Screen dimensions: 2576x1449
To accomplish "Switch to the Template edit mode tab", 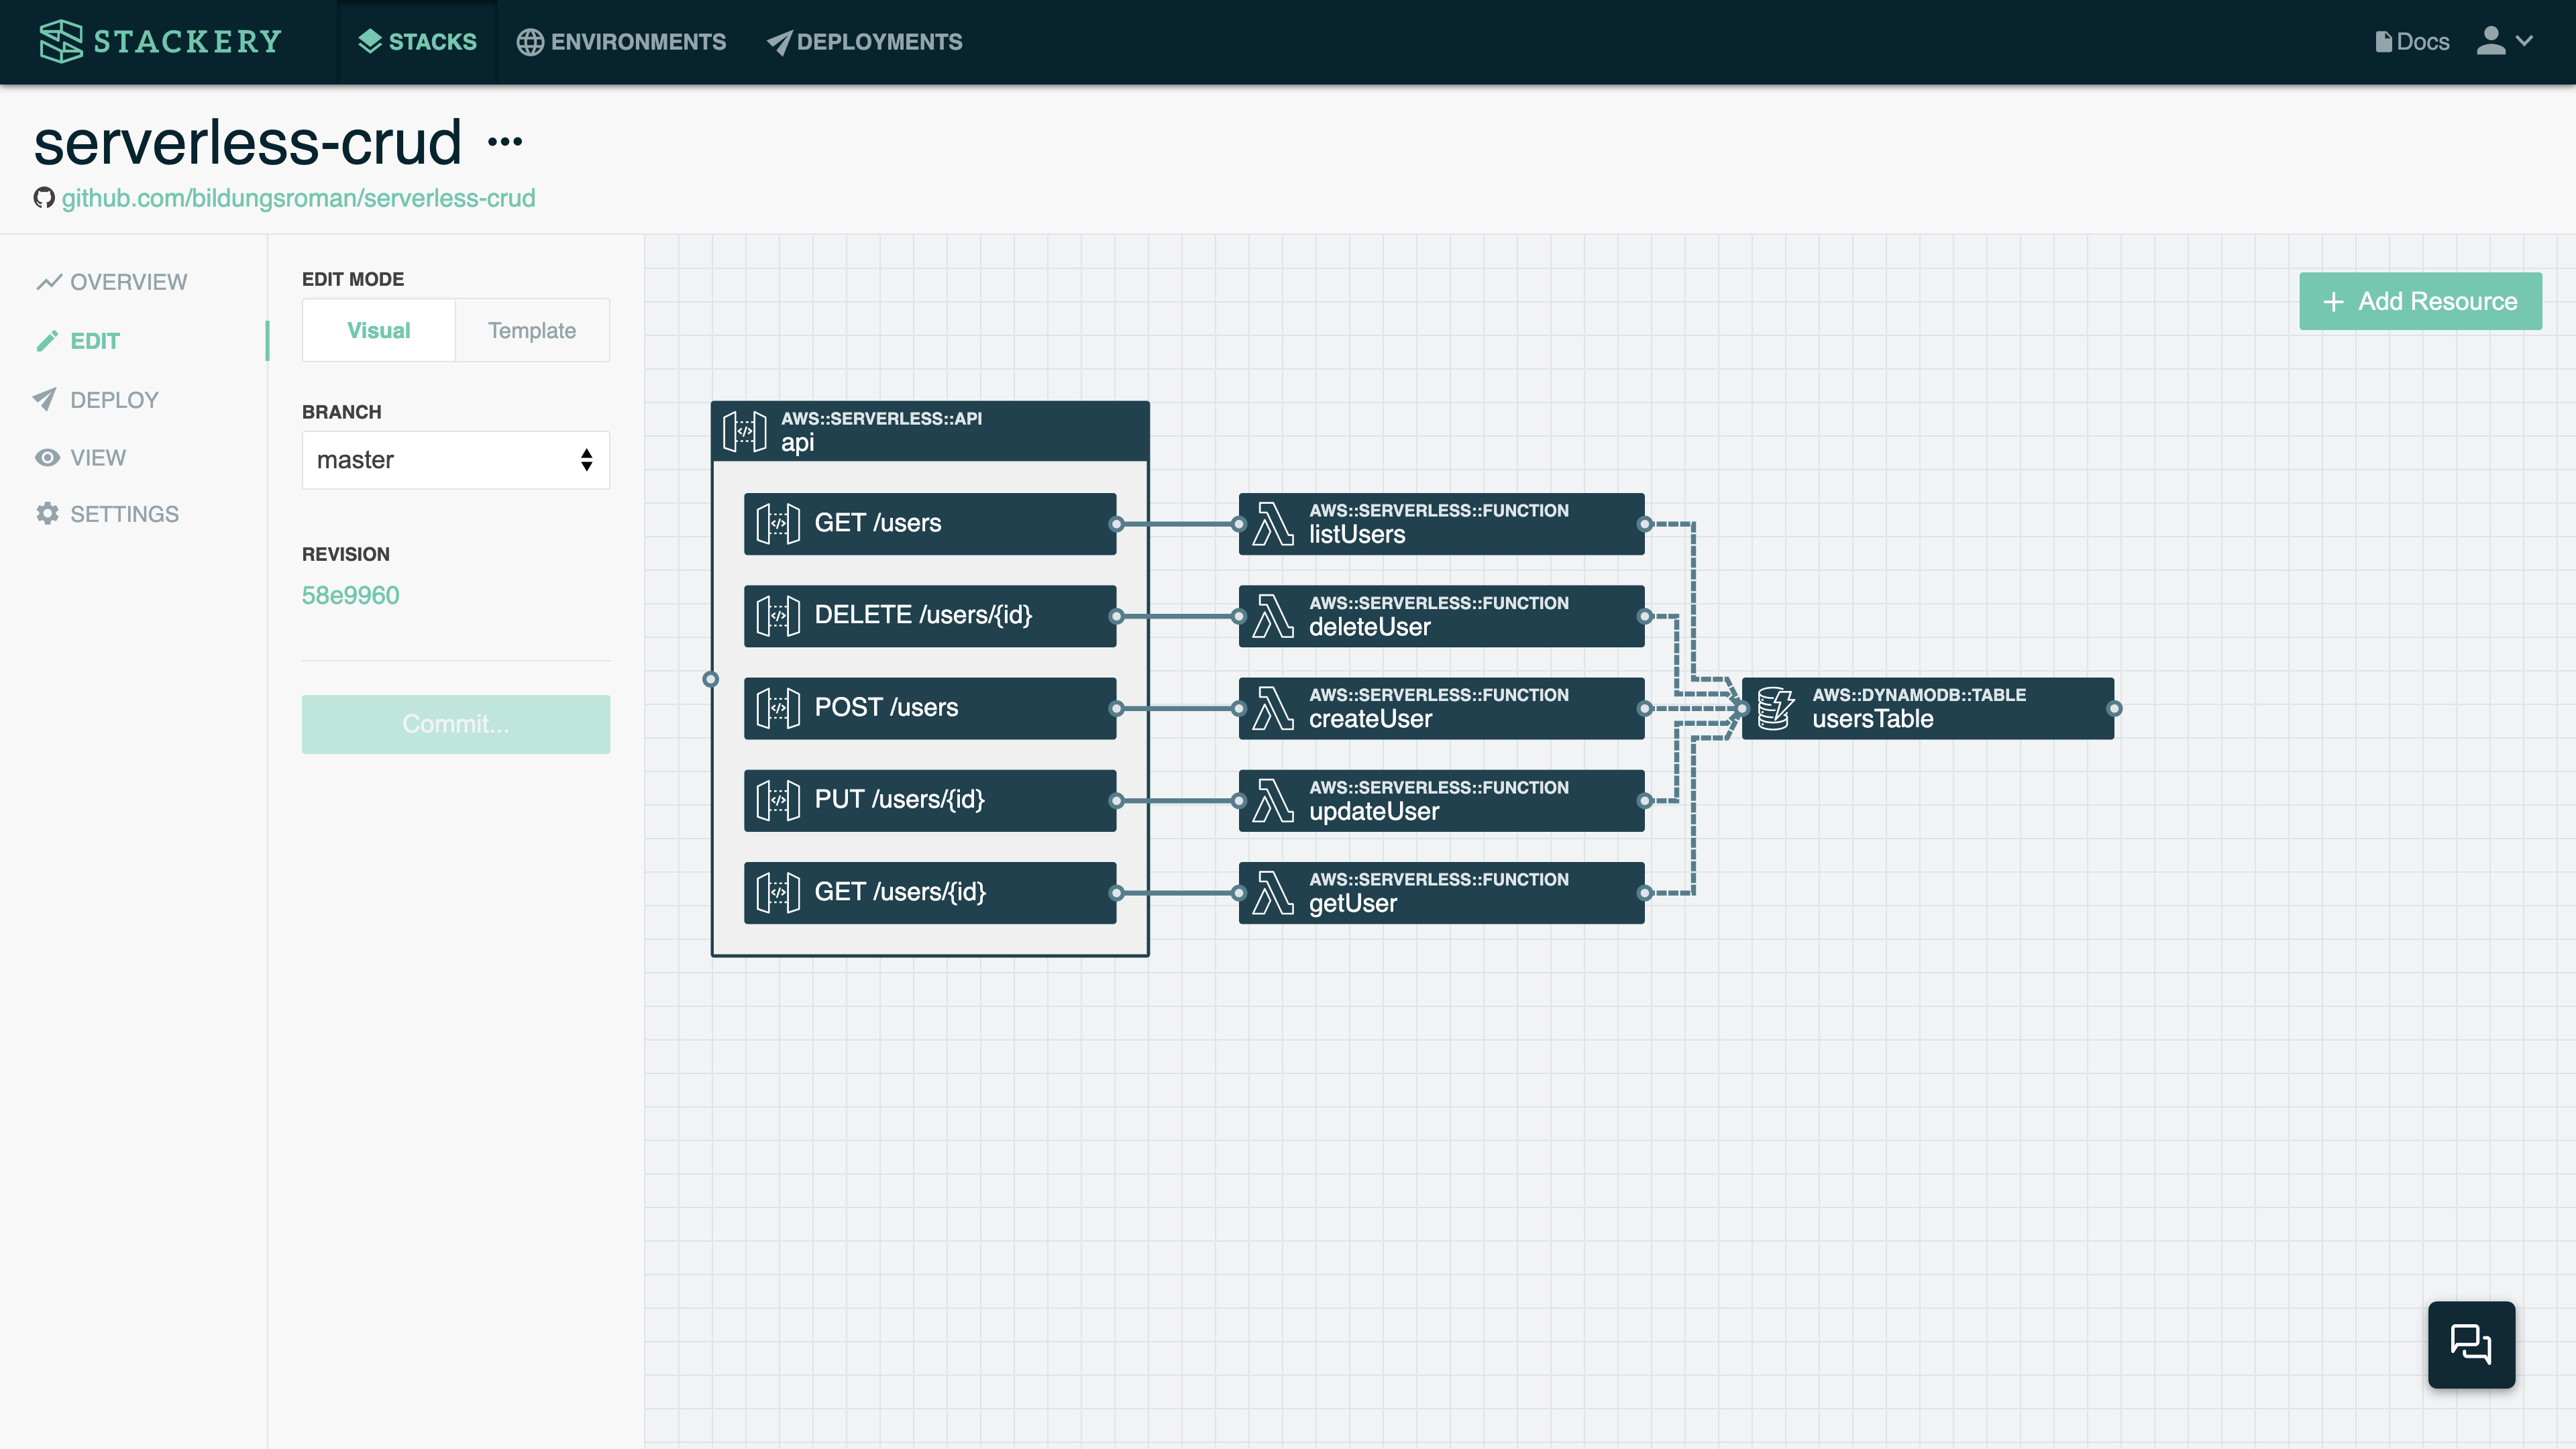I will pyautogui.click(x=531, y=331).
